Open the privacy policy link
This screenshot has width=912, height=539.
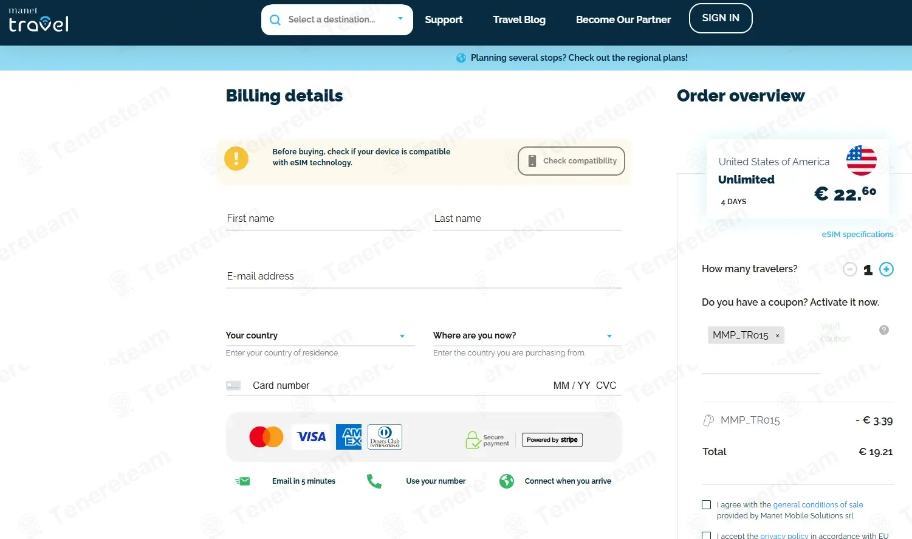[784, 536]
